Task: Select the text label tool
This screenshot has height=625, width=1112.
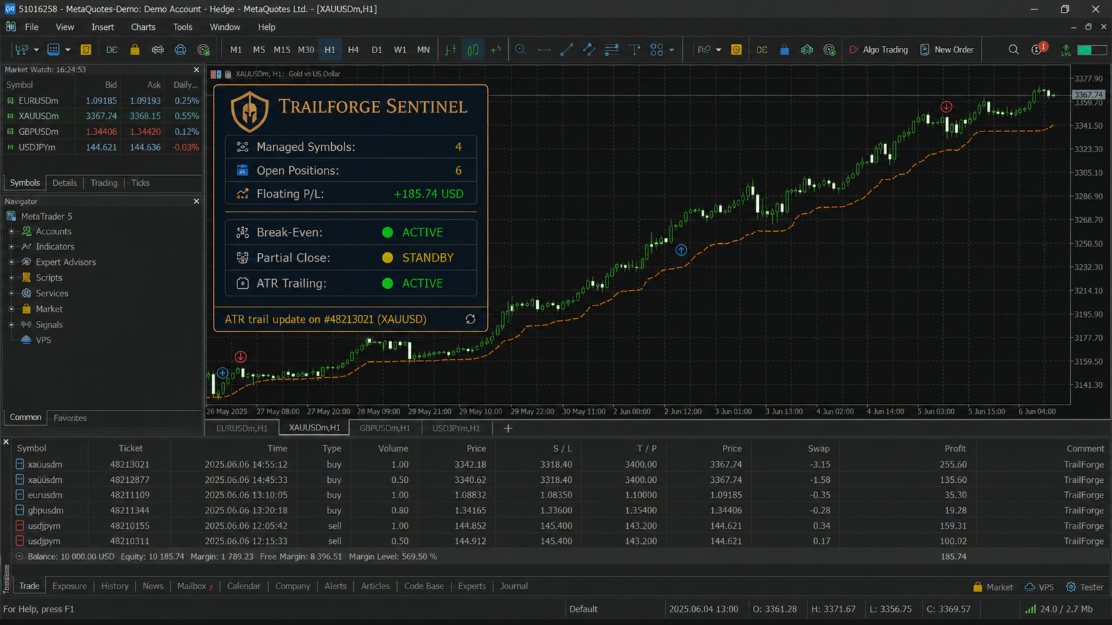Action: [x=635, y=50]
